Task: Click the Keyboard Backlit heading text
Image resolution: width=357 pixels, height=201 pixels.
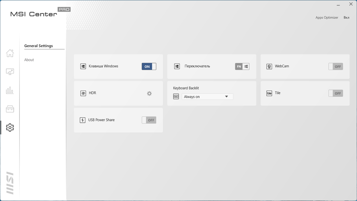Action: [x=186, y=88]
